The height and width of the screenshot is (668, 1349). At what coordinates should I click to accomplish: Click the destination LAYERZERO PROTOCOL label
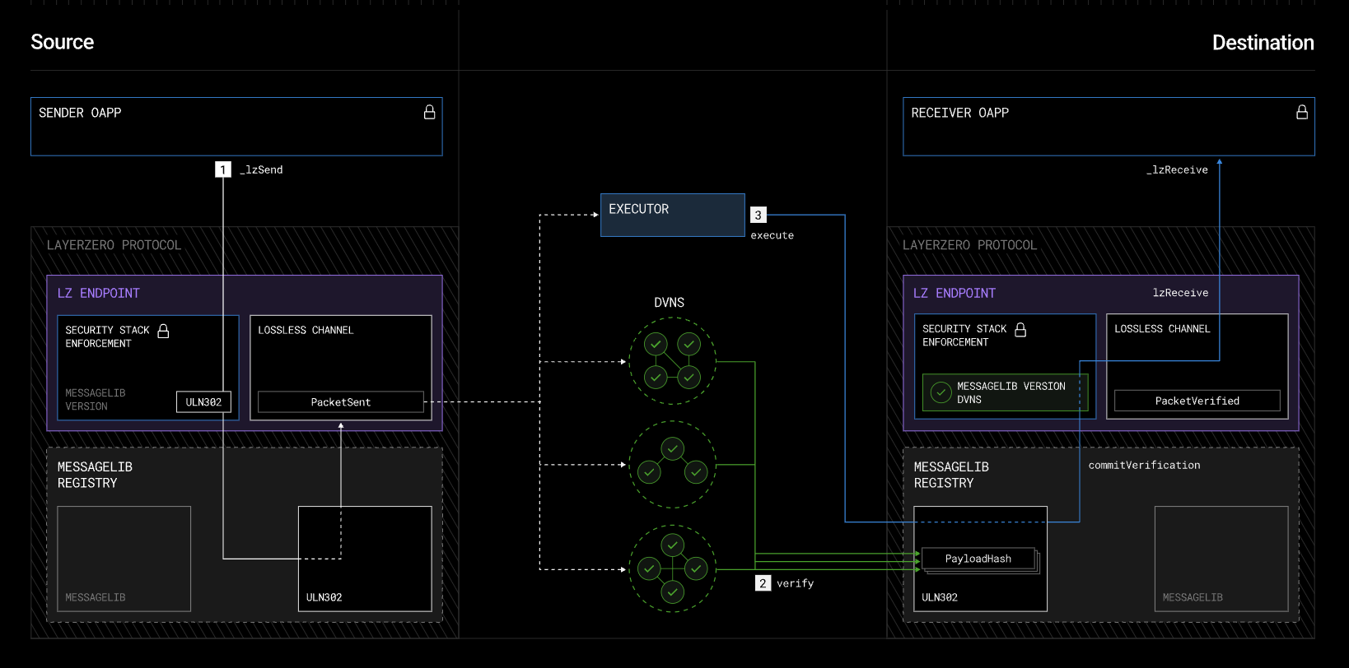[970, 245]
